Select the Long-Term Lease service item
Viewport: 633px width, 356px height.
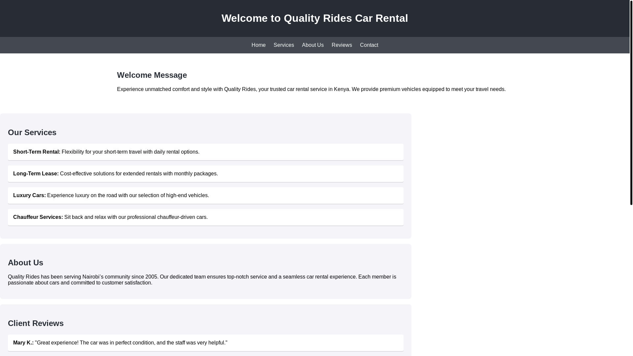206,174
